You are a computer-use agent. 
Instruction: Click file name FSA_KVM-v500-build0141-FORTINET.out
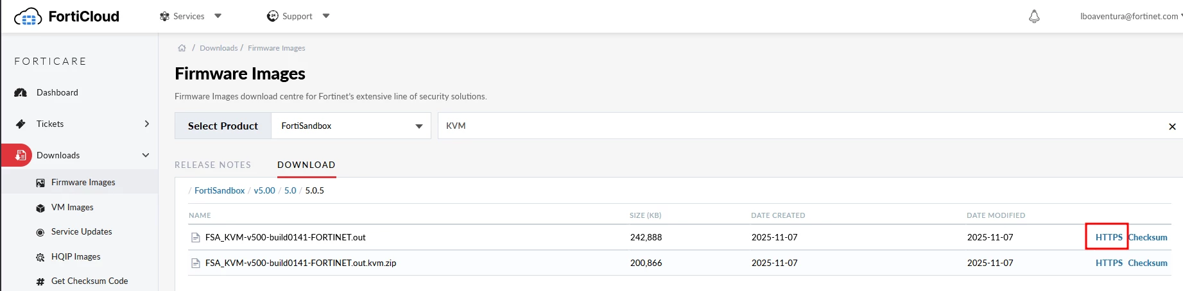(285, 237)
